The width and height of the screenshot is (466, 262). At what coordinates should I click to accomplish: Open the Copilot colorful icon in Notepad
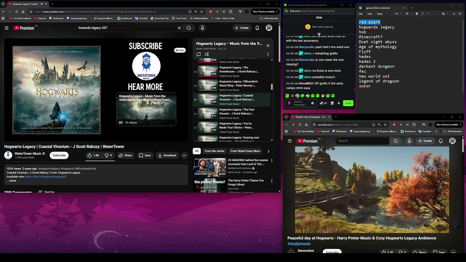(443, 14)
